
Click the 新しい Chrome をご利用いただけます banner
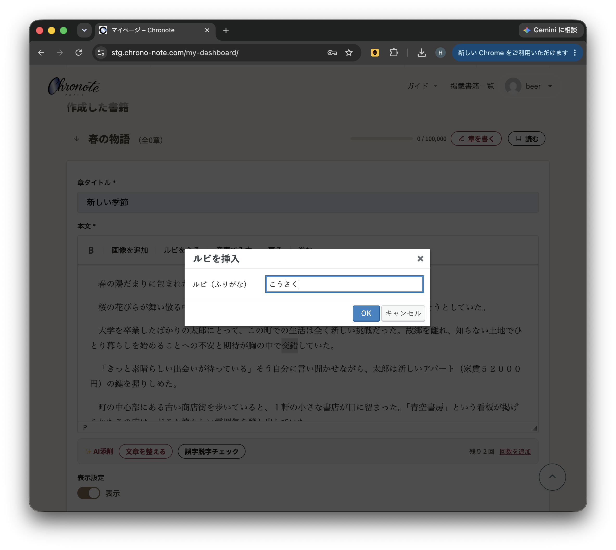point(512,53)
